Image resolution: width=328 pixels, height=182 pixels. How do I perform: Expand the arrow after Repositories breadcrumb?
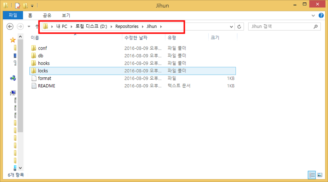[x=143, y=27]
